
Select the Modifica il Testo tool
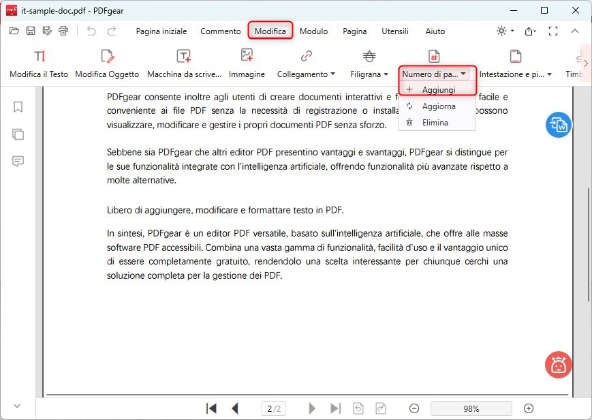(x=37, y=61)
